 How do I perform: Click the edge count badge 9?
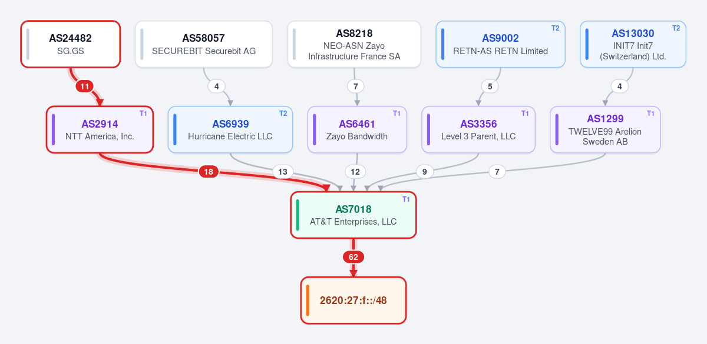(x=425, y=172)
